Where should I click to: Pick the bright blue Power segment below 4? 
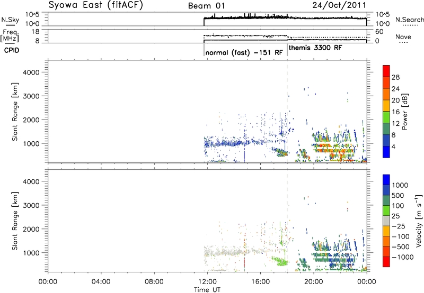386,152
